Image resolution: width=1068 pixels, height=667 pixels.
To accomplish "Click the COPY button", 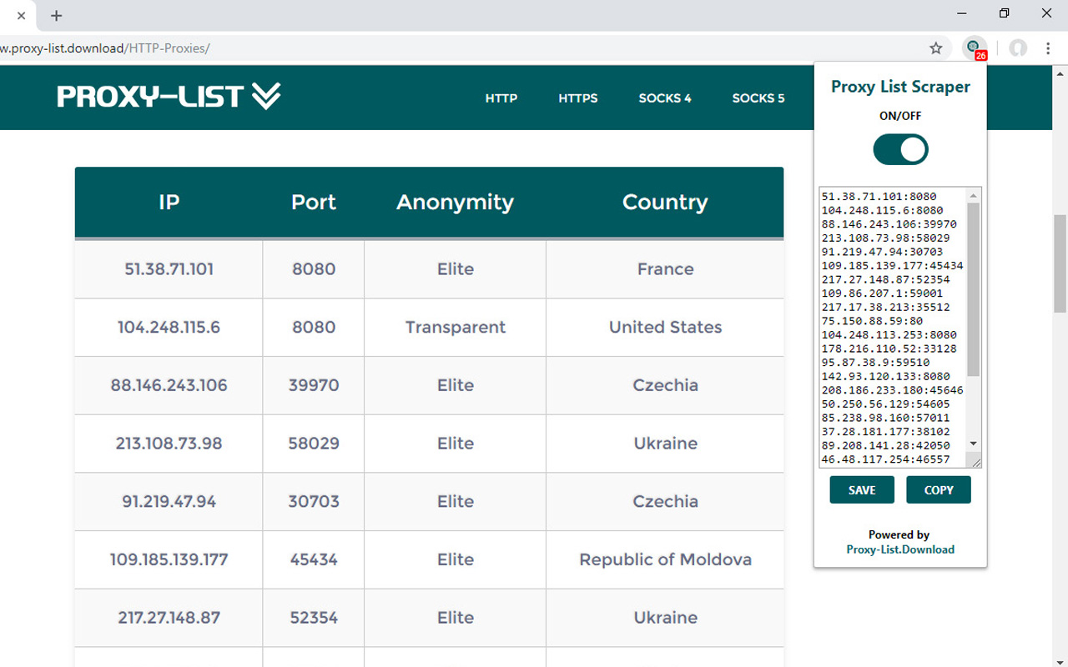I will 938,489.
